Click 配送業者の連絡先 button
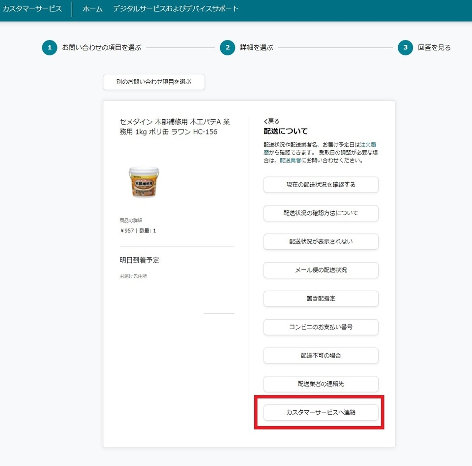472x466 pixels. (321, 384)
